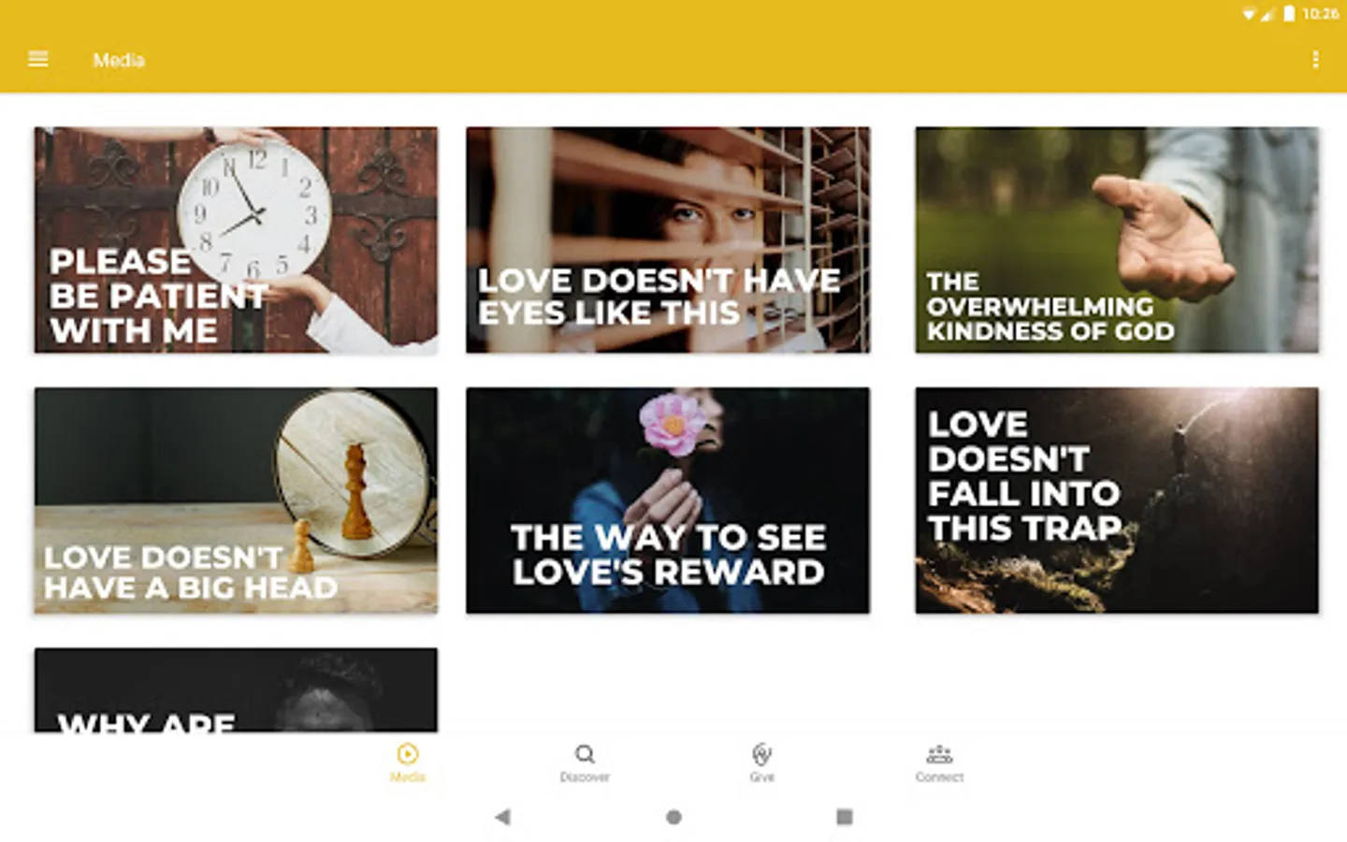
Task: Tap the Android recent apps square
Action: tap(844, 817)
